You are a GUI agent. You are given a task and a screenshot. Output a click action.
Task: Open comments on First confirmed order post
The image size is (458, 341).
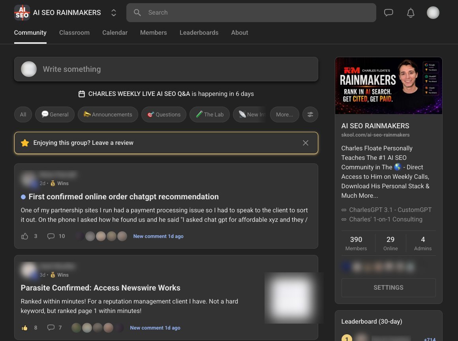pyautogui.click(x=56, y=236)
